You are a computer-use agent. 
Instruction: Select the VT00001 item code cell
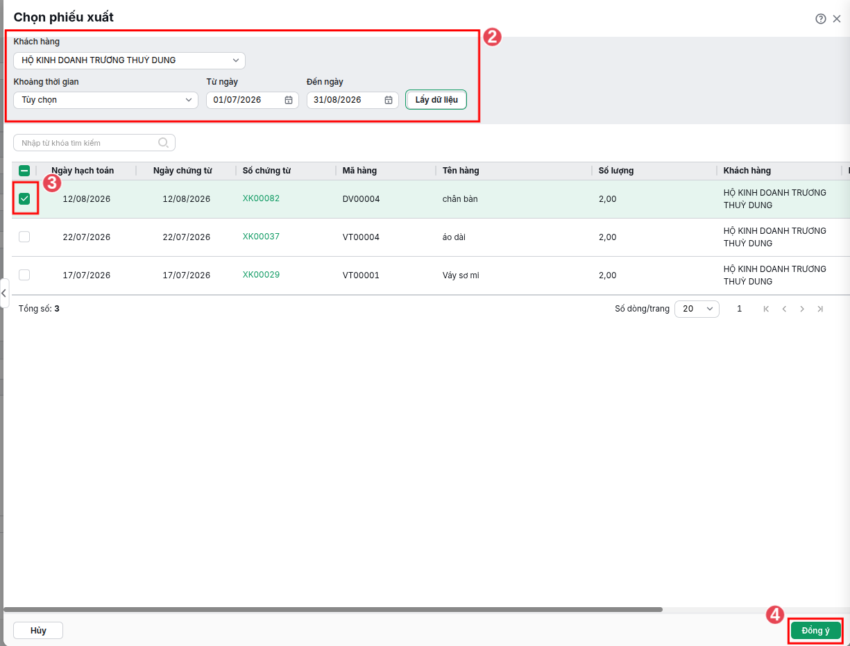(361, 275)
